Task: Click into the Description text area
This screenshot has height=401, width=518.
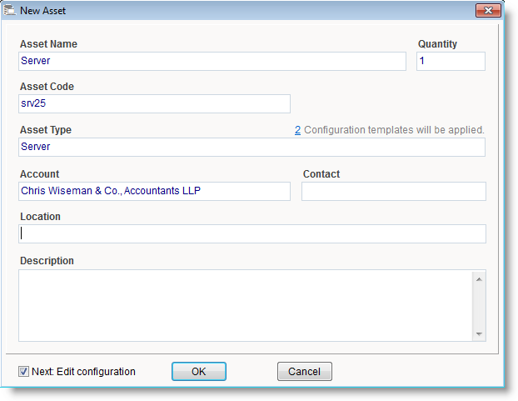Action: tap(246, 304)
